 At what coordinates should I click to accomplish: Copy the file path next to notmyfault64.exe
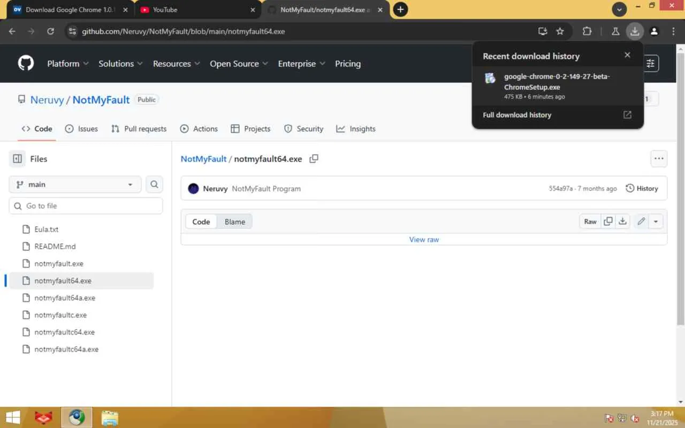point(314,159)
